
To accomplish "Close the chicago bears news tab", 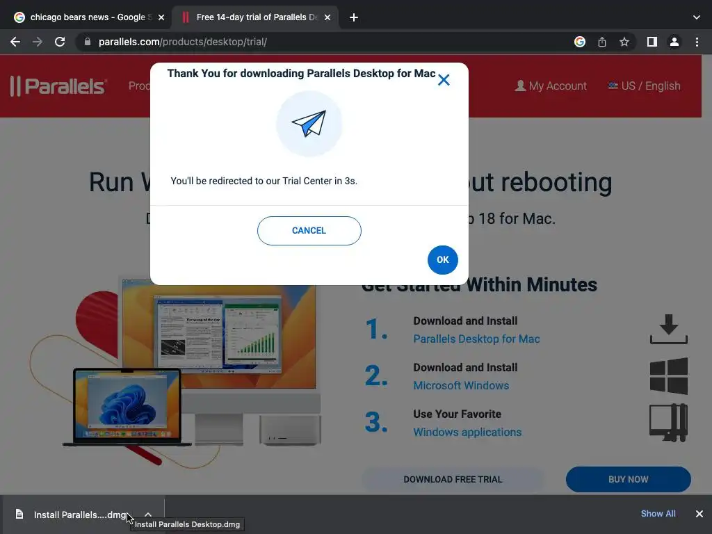I will click(x=161, y=17).
